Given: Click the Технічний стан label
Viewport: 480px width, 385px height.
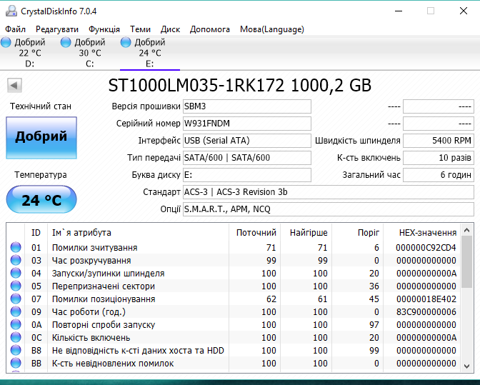Looking at the screenshot, I should 41,106.
